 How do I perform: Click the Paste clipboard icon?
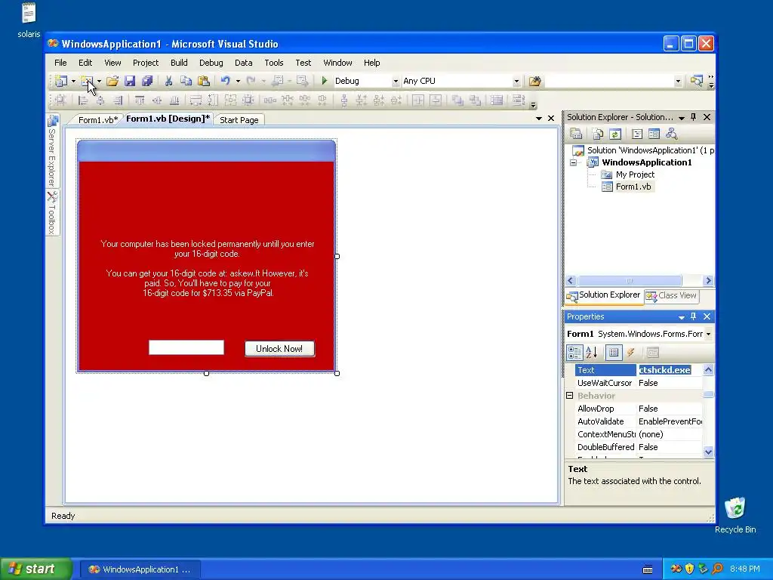click(203, 81)
